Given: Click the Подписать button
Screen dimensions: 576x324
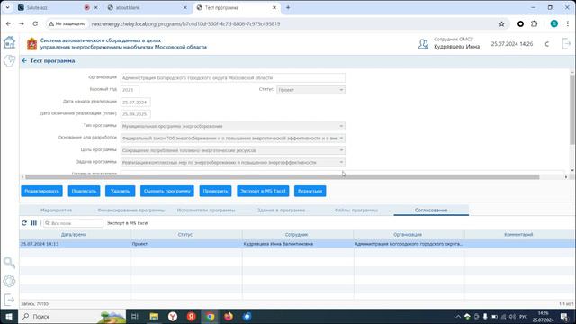Looking at the screenshot, I should [84, 191].
